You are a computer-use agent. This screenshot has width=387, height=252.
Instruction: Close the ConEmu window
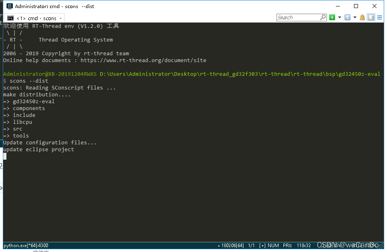375,6
